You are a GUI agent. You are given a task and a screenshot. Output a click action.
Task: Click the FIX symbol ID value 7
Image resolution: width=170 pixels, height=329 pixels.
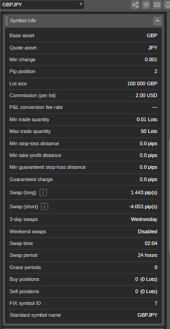point(156,304)
